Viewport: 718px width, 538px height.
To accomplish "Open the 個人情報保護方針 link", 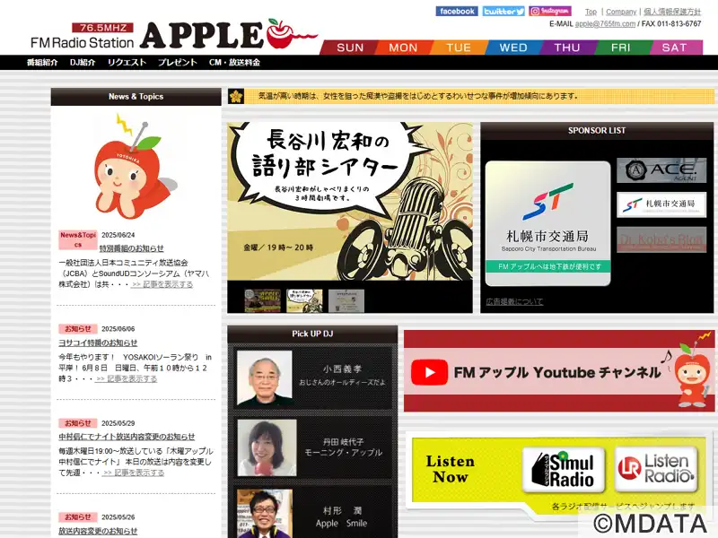I will (672, 12).
